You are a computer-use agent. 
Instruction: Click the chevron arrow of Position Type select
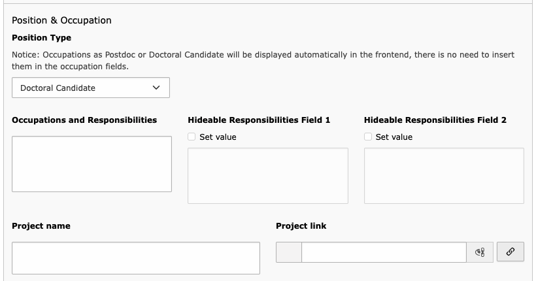click(156, 88)
